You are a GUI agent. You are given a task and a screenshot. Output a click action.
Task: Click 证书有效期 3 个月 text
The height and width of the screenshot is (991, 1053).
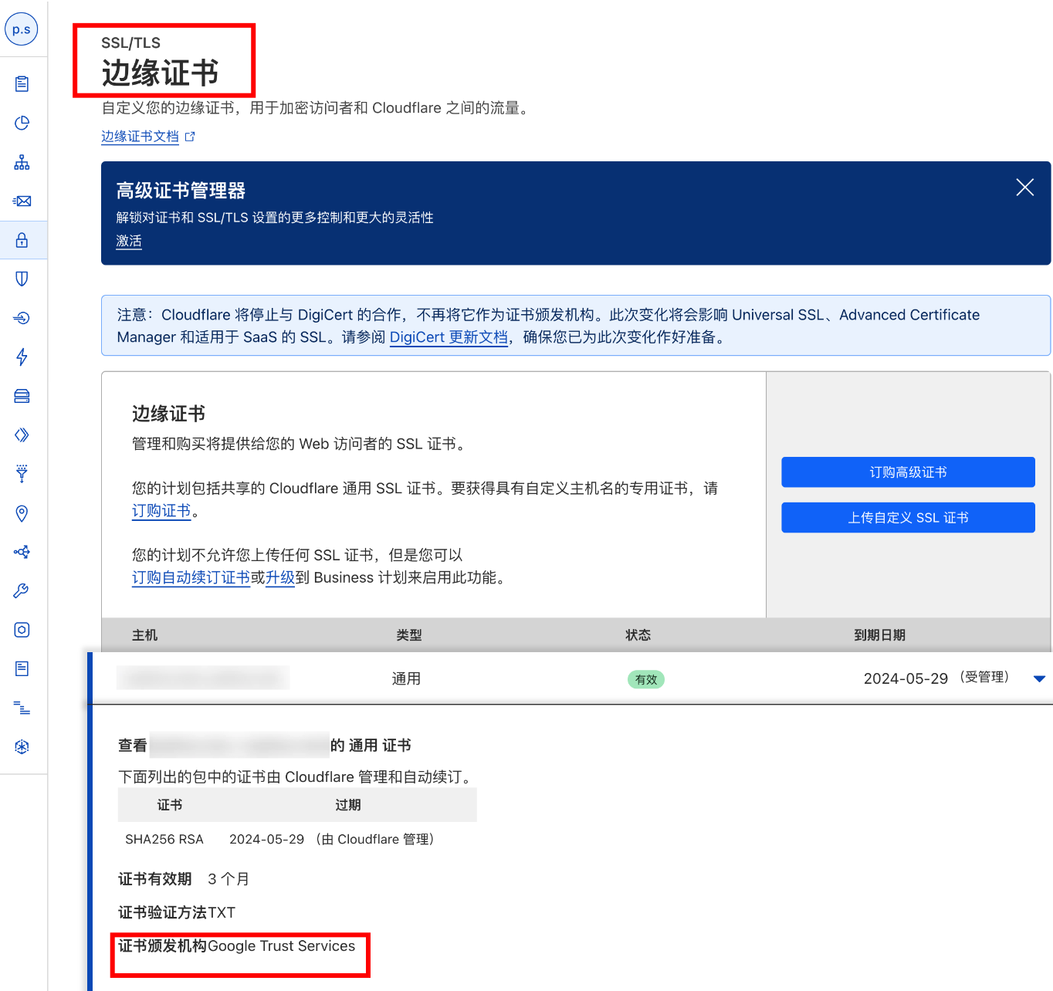tap(184, 879)
